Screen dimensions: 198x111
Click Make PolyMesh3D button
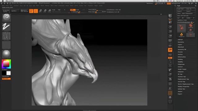[x=188, y=14]
